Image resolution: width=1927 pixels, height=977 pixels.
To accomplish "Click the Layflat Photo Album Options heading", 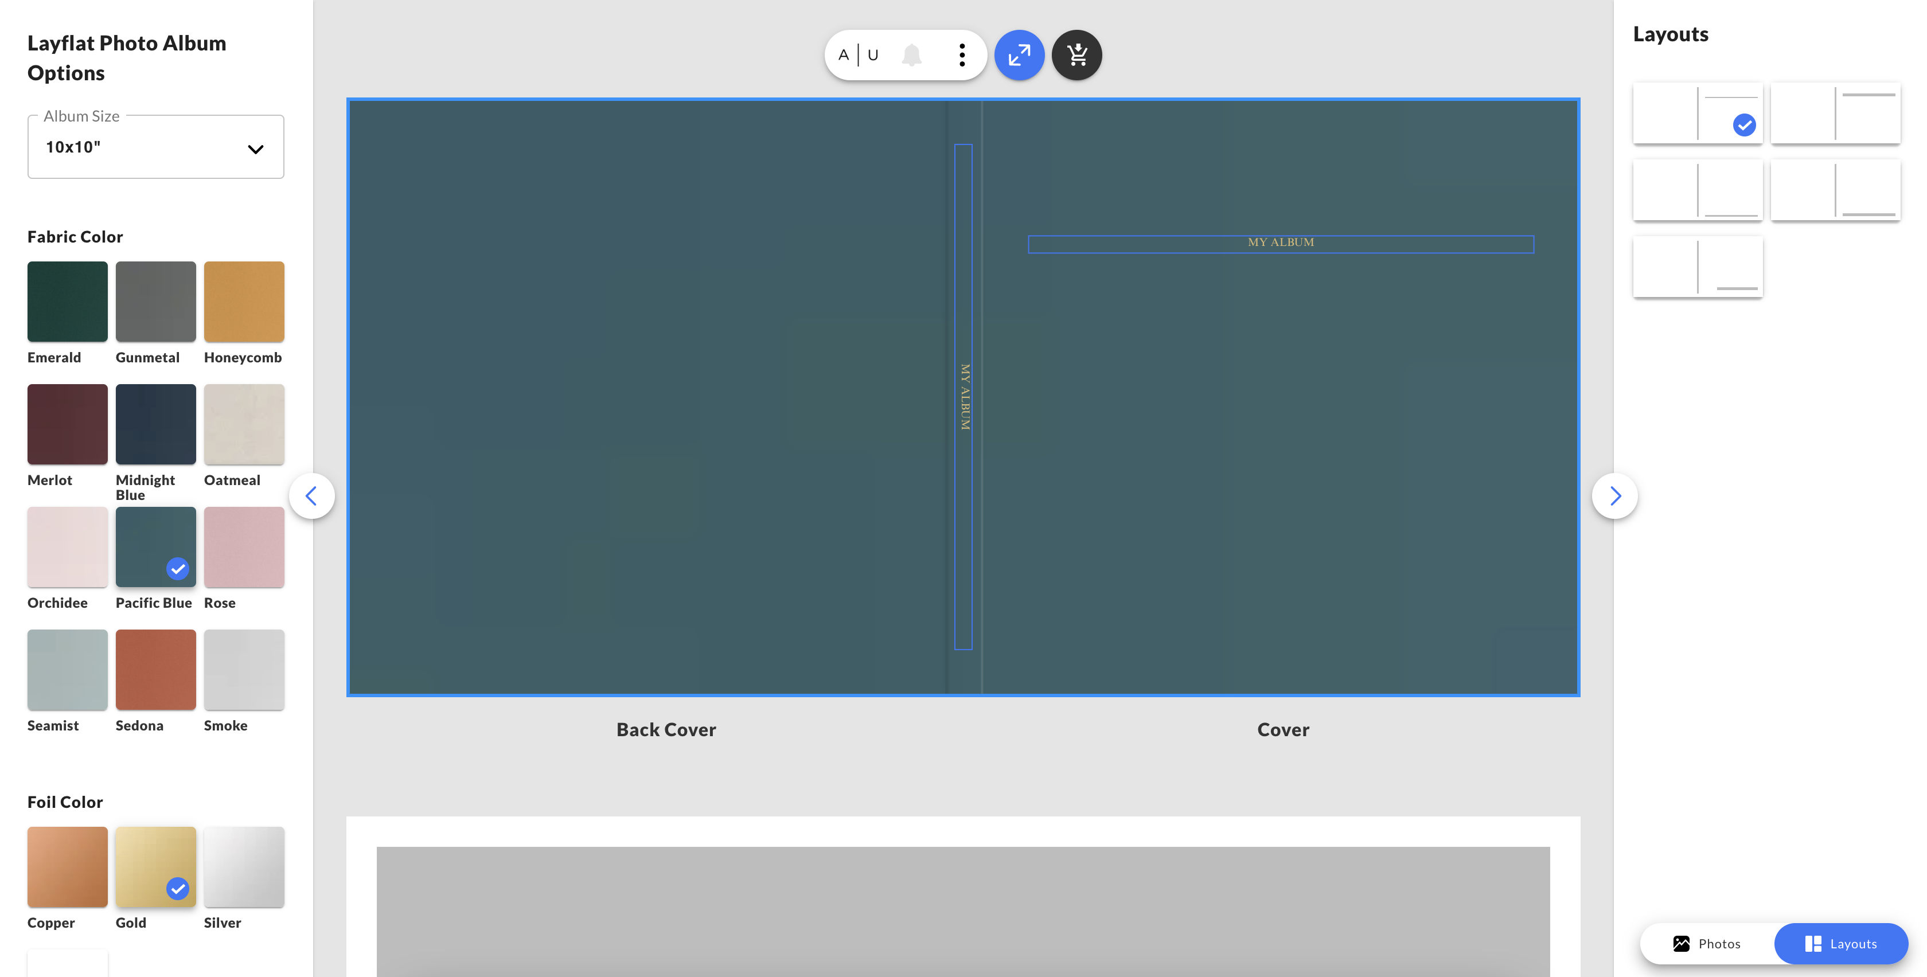I will pyautogui.click(x=126, y=57).
